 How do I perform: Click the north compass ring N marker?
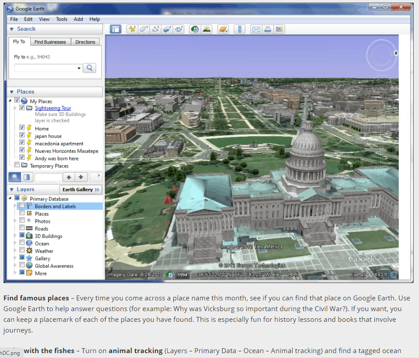[396, 53]
